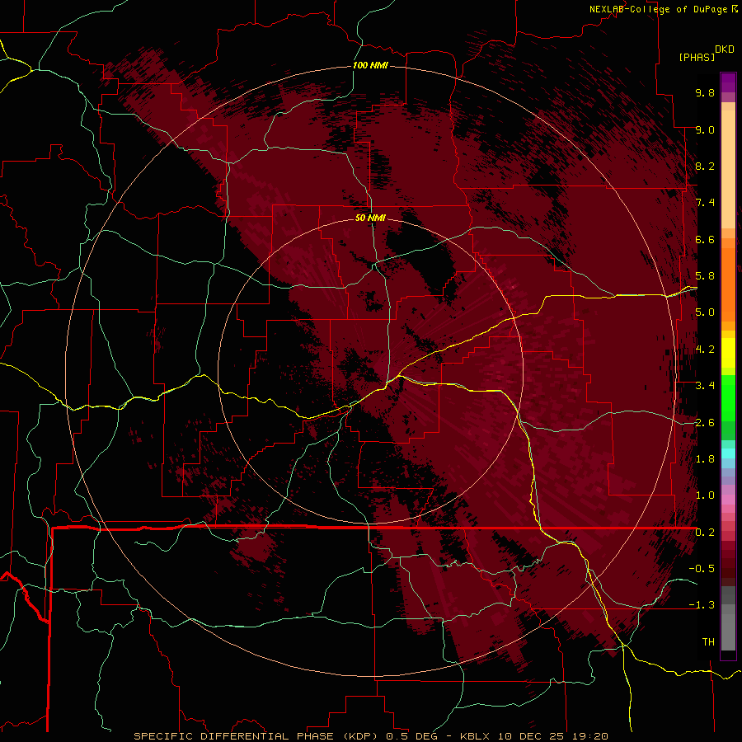742x742 pixels.
Task: Select the orange band on the color bar
Action: point(728,284)
